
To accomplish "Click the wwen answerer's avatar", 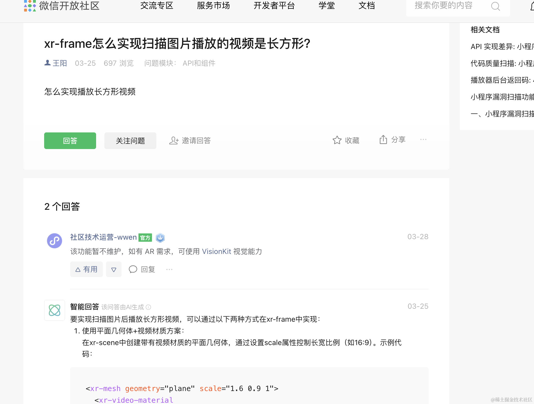I will click(x=55, y=241).
